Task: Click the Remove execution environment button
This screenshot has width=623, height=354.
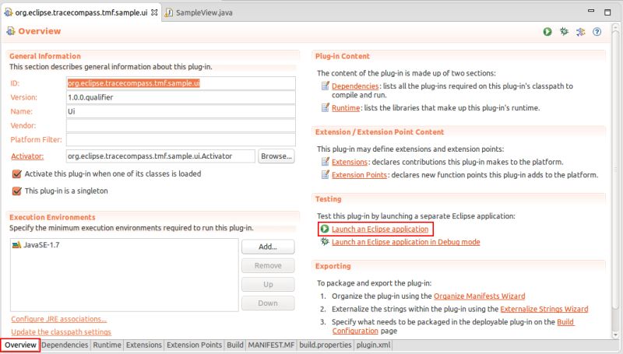Action: pos(268,265)
